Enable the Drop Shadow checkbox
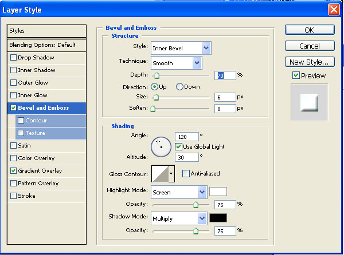 pos(13,58)
